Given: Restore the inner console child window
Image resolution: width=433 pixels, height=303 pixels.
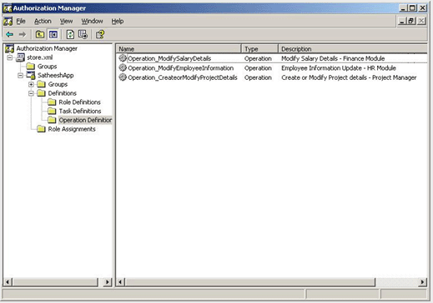Looking at the screenshot, I should [411, 21].
